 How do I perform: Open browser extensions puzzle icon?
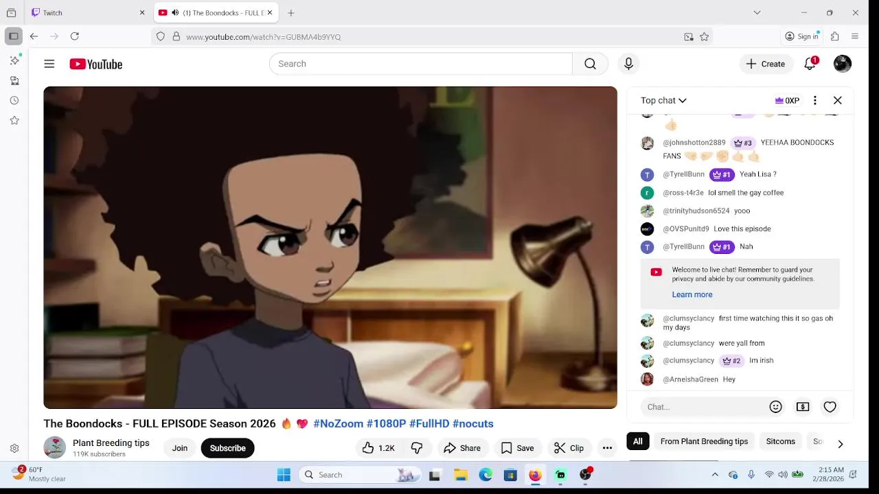tap(835, 36)
